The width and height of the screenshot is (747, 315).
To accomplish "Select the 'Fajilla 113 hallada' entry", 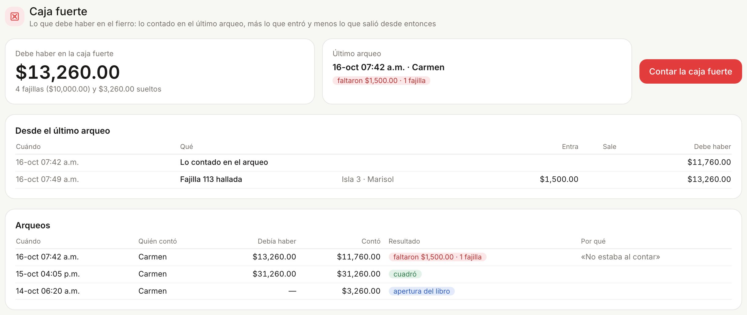I will pos(211,179).
